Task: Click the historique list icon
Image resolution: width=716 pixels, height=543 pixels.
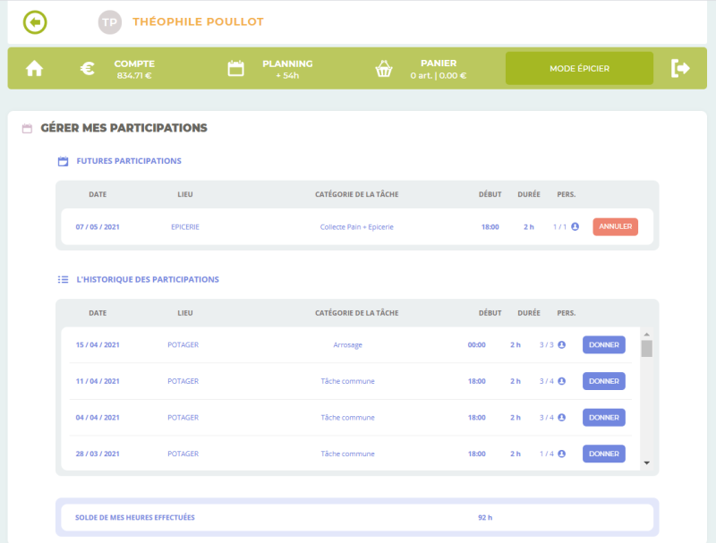Action: pos(63,279)
